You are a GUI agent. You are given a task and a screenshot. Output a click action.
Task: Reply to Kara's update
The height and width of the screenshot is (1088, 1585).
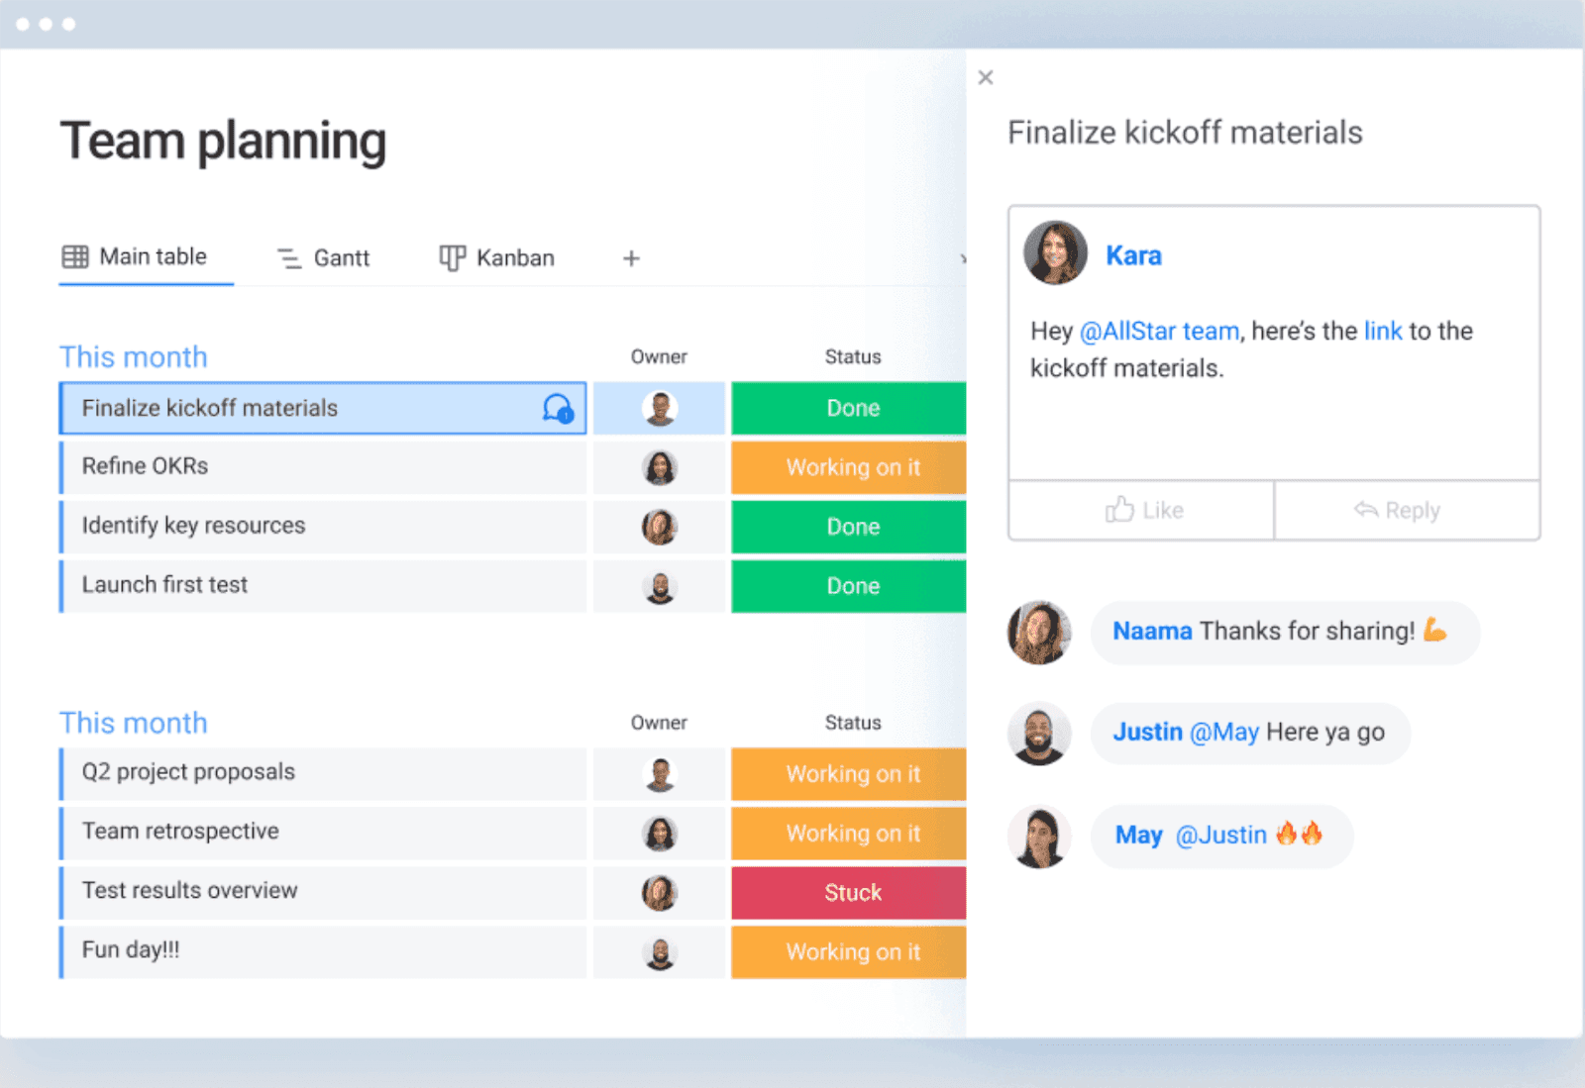click(x=1407, y=511)
